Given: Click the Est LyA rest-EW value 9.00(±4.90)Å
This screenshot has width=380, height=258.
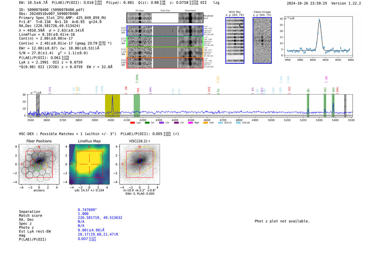Looking at the screenshot, I should coord(91,230).
